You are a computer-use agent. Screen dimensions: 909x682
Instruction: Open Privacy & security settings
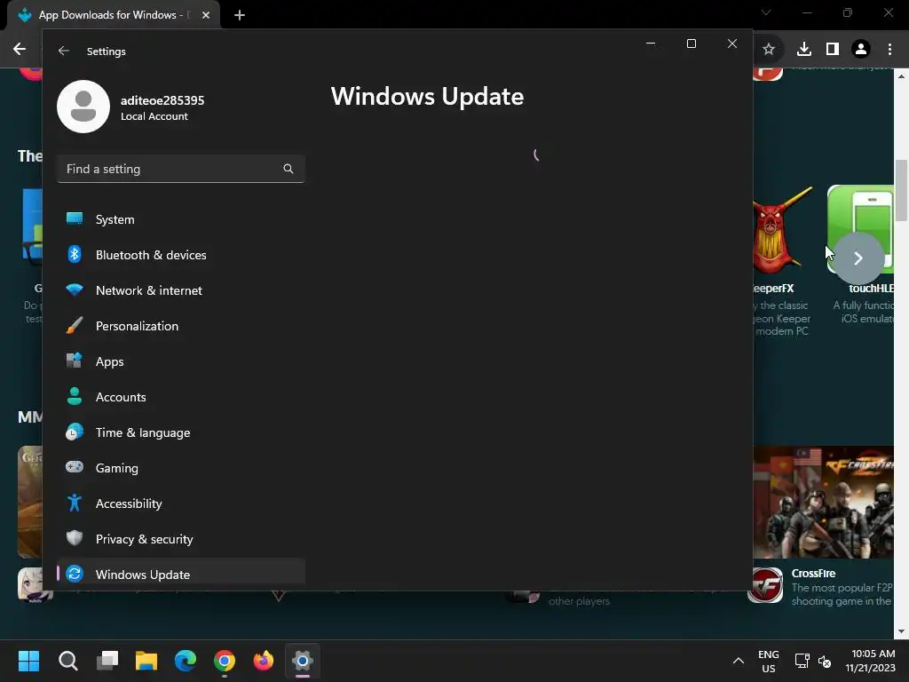click(x=181, y=539)
